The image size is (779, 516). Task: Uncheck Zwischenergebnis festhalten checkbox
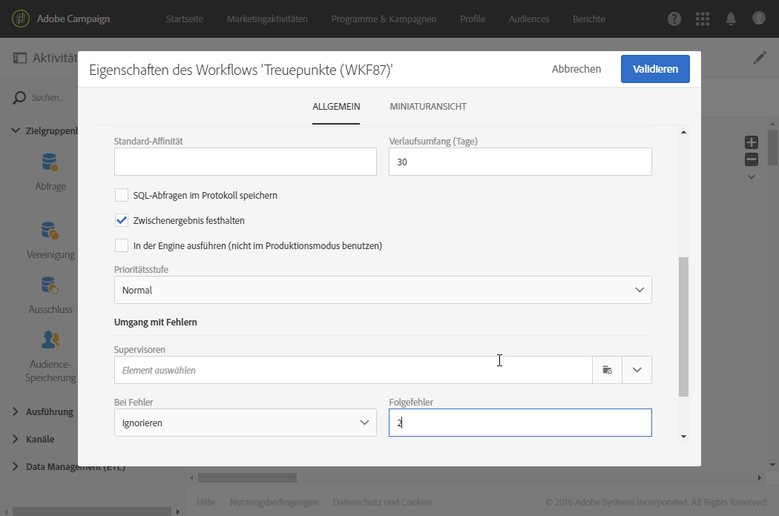[122, 220]
